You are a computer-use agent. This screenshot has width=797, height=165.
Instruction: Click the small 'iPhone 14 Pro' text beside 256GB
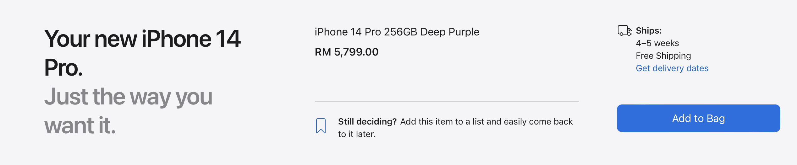click(348, 32)
